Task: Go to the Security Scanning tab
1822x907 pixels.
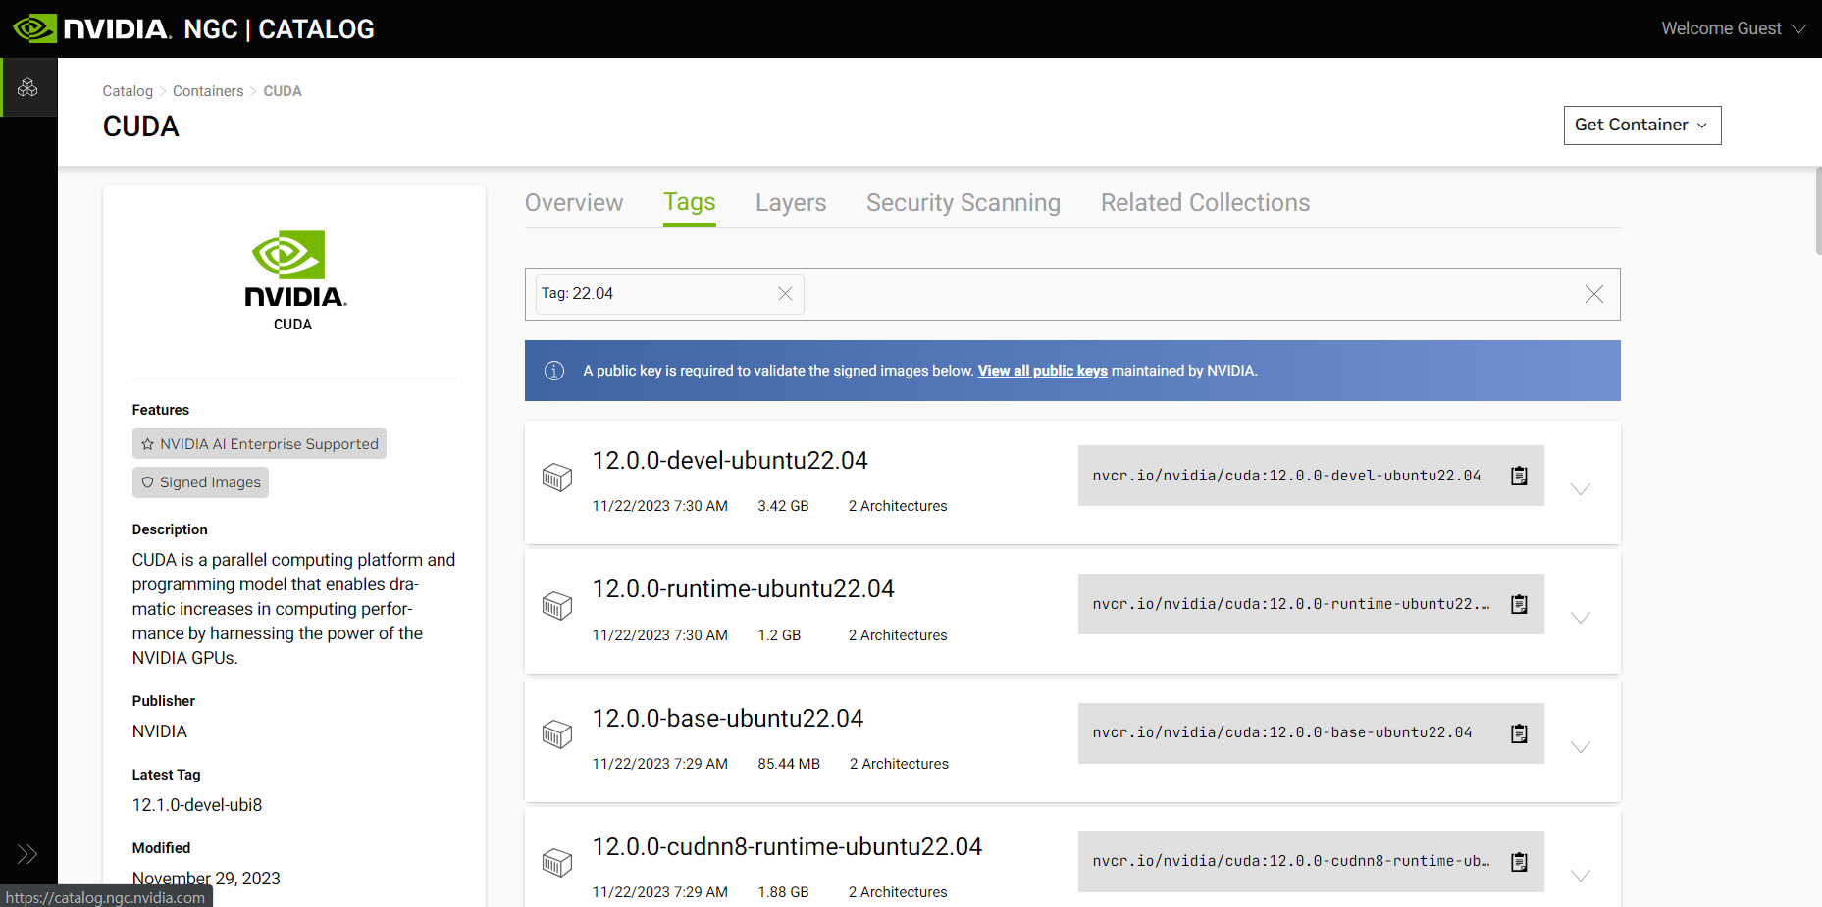Action: pos(963,203)
